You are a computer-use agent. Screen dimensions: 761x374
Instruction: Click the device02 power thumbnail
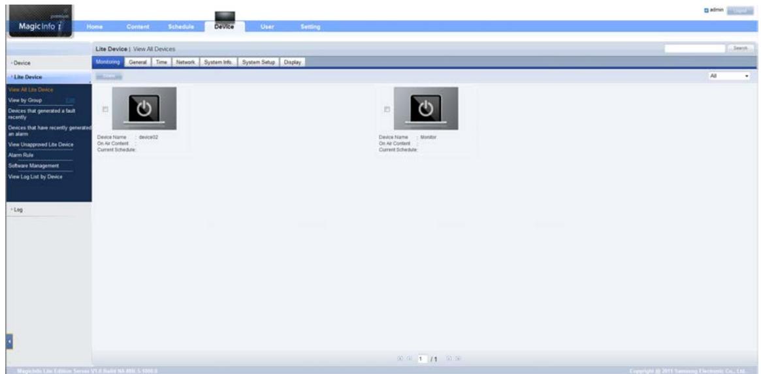pyautogui.click(x=144, y=108)
